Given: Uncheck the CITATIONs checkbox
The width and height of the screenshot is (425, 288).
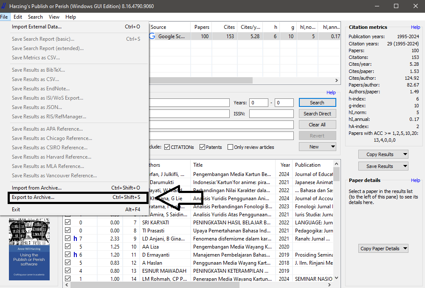Looking at the screenshot, I should pos(167,147).
